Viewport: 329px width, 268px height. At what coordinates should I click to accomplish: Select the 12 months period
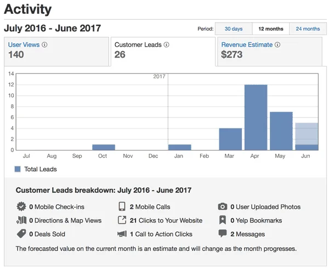click(270, 29)
